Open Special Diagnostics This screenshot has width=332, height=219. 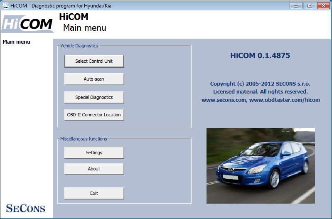[94, 97]
